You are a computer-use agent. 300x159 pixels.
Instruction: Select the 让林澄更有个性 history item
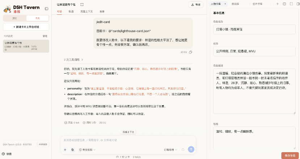click(26, 46)
